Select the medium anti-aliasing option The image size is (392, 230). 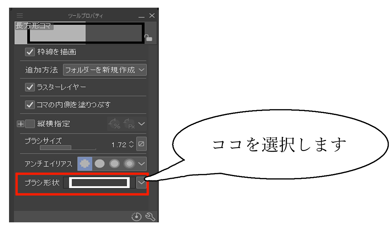[114, 164]
